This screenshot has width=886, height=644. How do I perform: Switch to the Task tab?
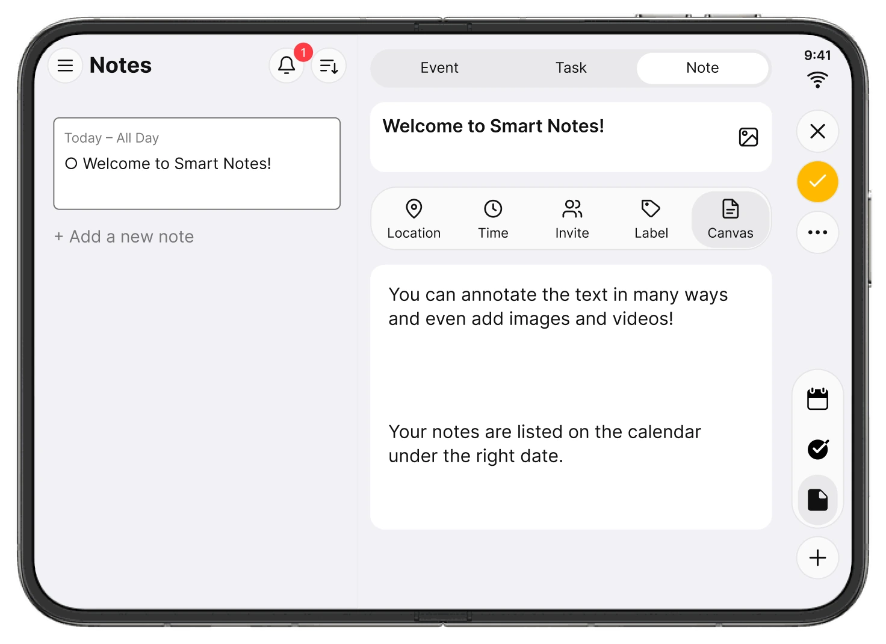click(571, 68)
